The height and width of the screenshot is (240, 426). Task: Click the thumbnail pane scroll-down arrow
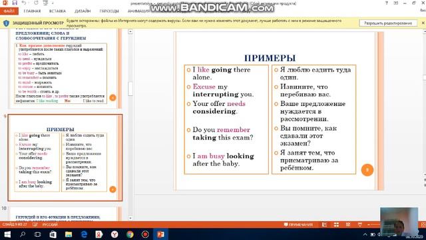tap(130, 218)
